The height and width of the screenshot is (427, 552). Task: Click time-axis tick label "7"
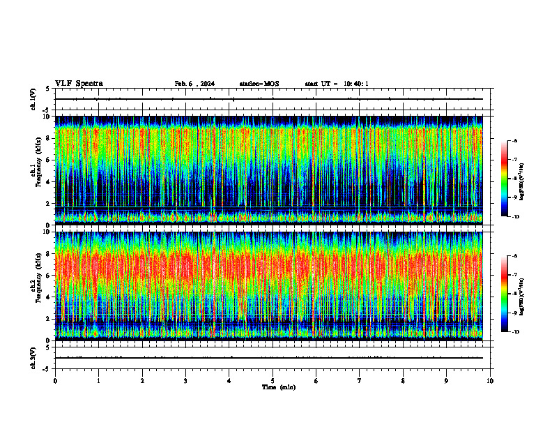point(360,381)
